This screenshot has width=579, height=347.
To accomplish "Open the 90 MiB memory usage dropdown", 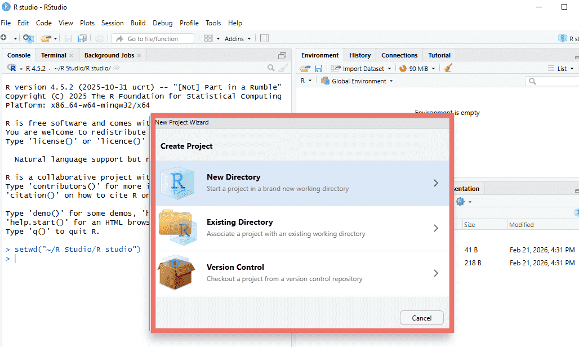I will pyautogui.click(x=417, y=68).
